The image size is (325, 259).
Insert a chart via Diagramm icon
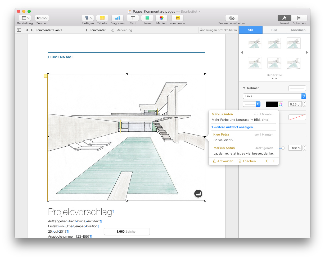click(x=117, y=18)
